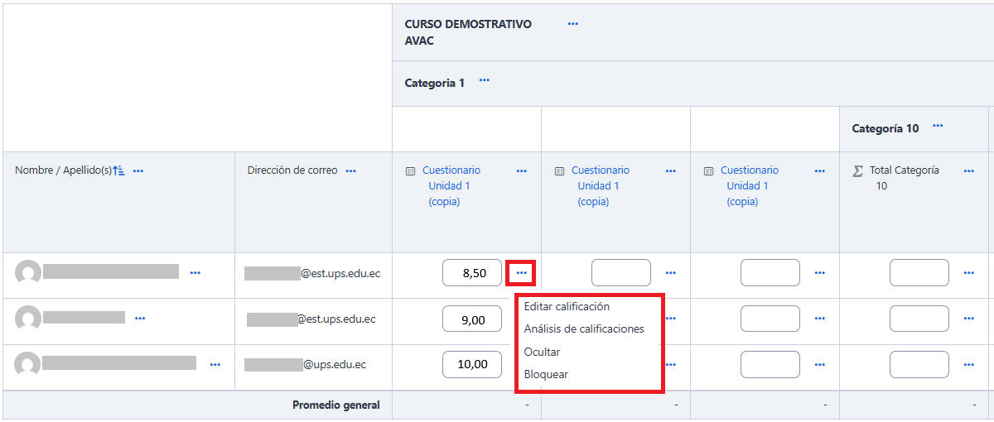The height and width of the screenshot is (422, 994).
Task: Open first Cuestionario column three-dot menu
Action: click(521, 171)
